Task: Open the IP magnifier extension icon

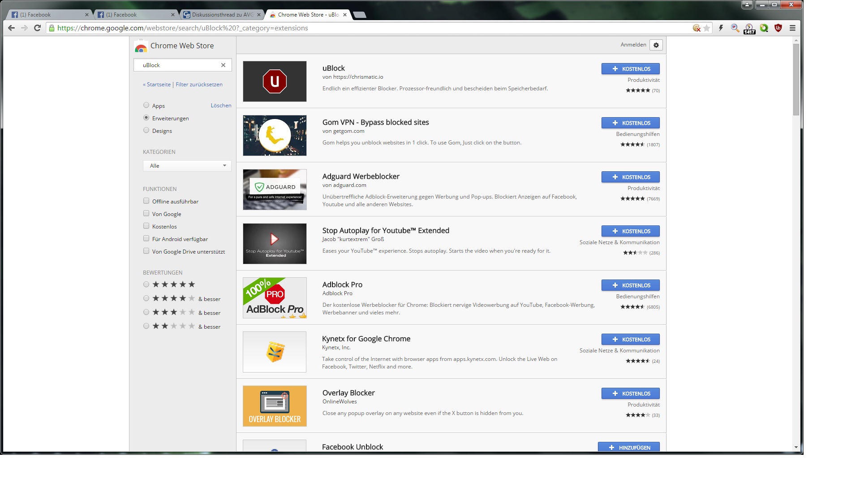Action: pyautogui.click(x=735, y=28)
